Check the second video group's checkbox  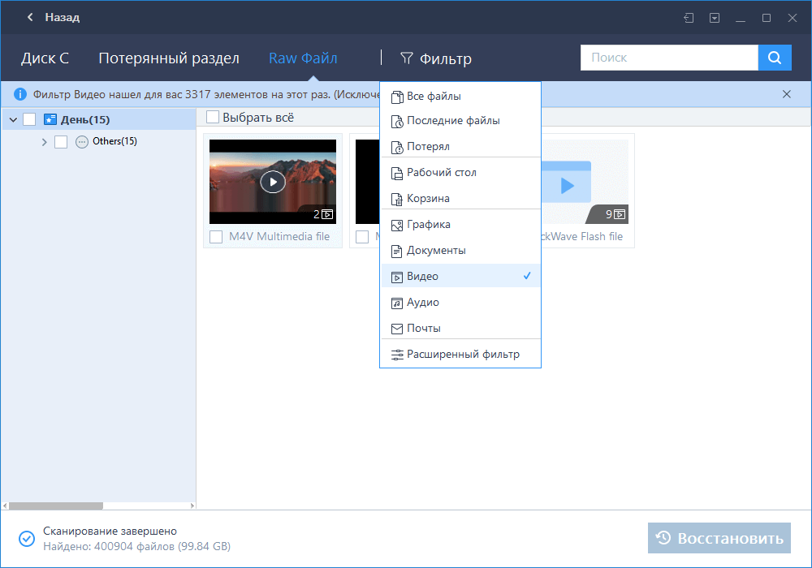point(362,237)
